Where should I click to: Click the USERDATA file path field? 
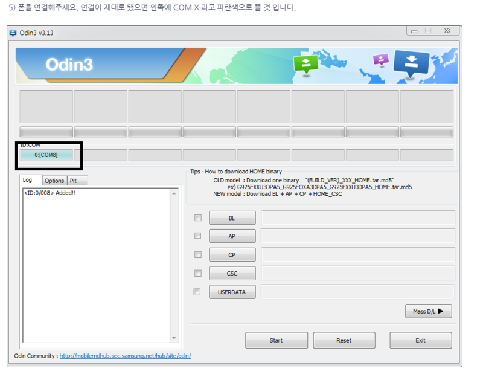point(357,292)
